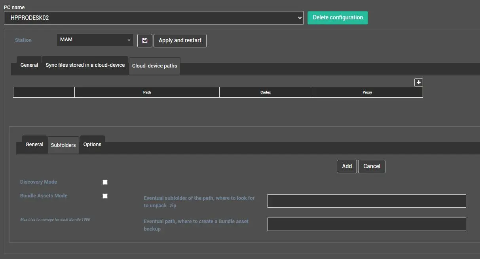This screenshot has width=480, height=259.
Task: Select the Cloud-device paths tab
Action: click(x=155, y=66)
